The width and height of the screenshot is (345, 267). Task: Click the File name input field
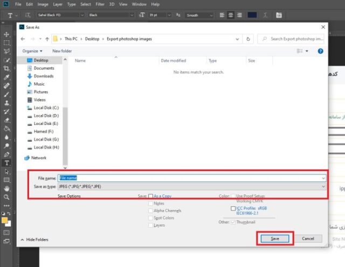[x=192, y=178]
